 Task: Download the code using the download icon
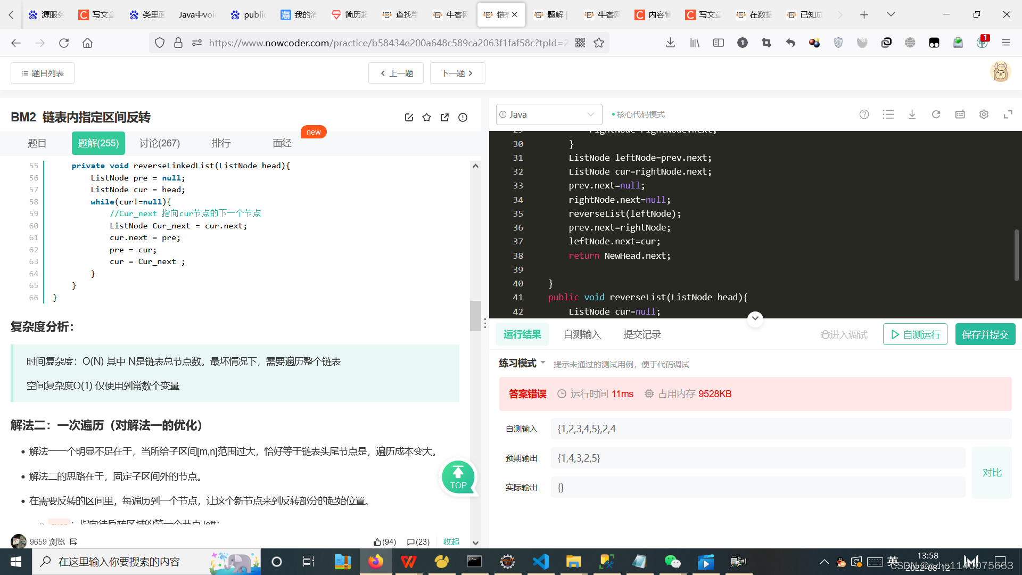[912, 114]
